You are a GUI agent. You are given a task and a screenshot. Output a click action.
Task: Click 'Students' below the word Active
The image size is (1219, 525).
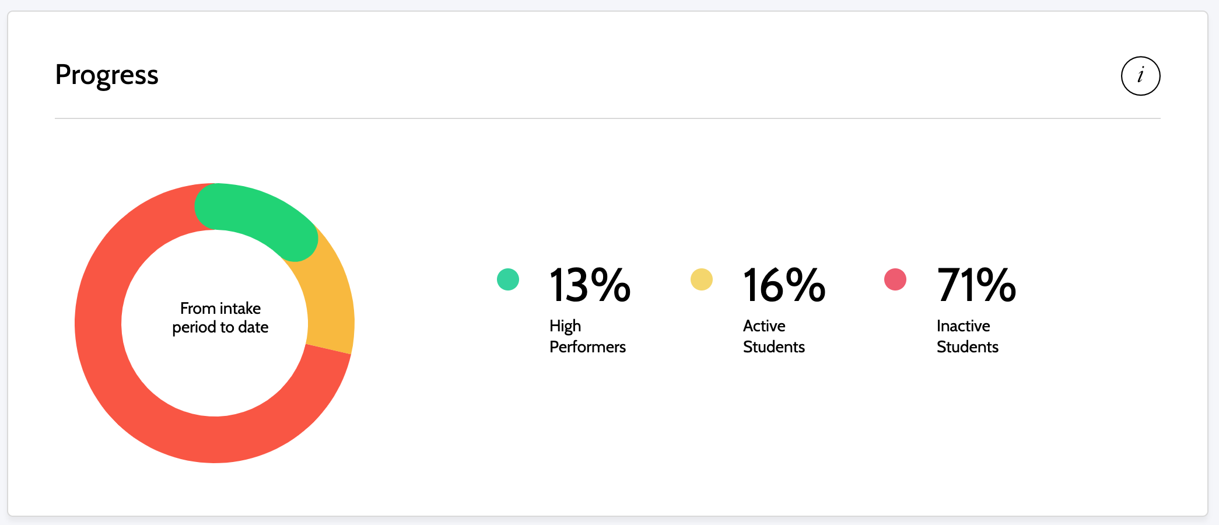point(774,347)
